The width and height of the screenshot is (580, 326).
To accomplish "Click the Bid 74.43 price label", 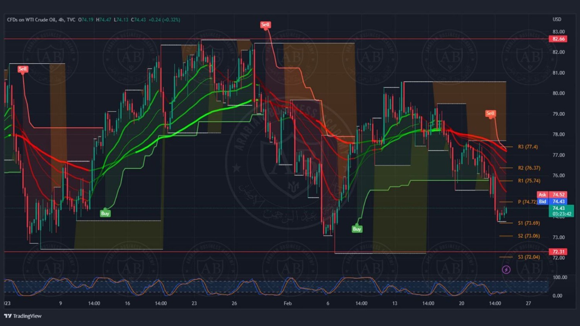I will coord(552,201).
